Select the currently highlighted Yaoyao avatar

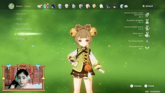pos(46,6)
